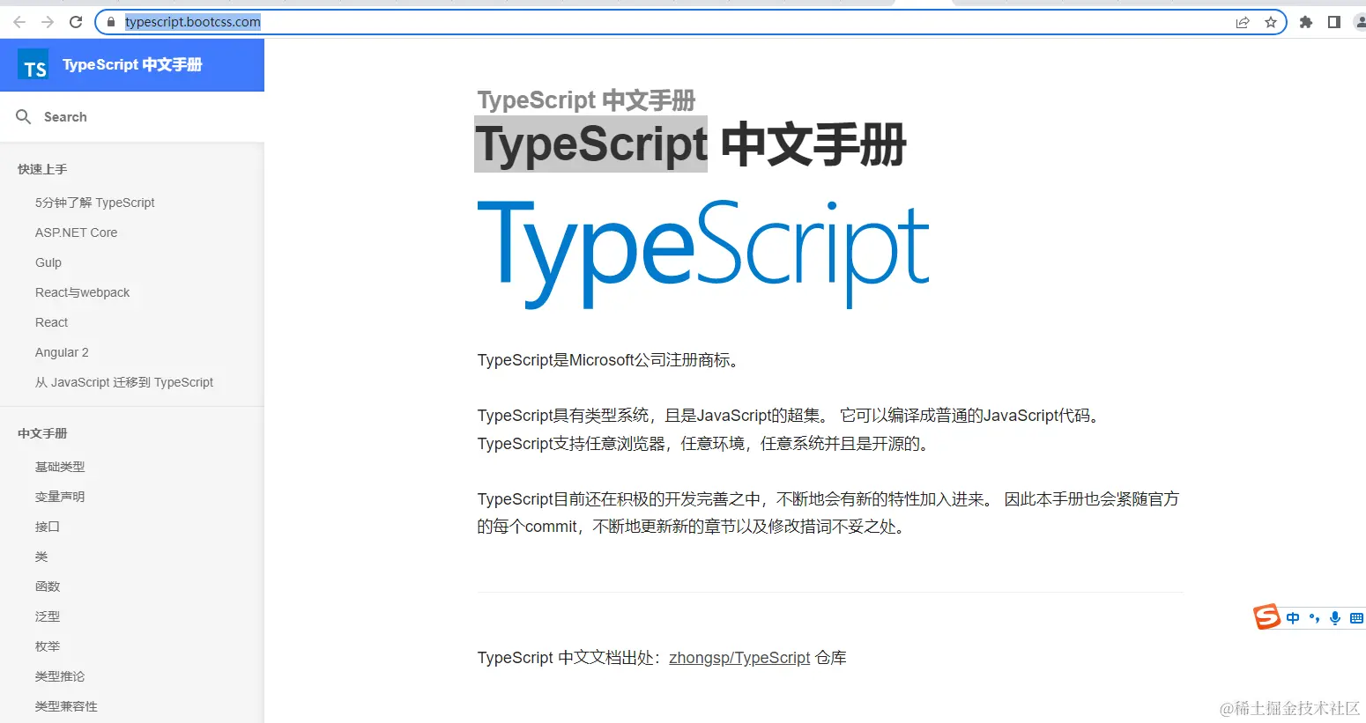Click the large blue TypeScript logo image

703,254
